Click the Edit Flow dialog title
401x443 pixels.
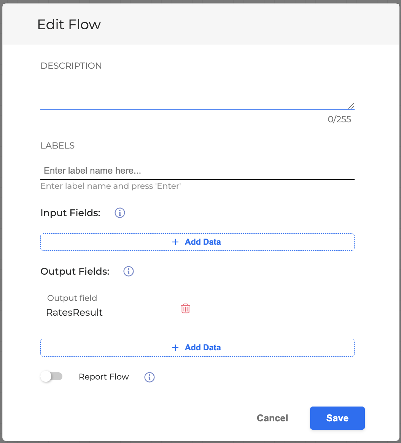point(69,25)
